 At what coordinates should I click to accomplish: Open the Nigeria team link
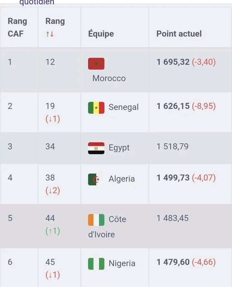(122, 263)
